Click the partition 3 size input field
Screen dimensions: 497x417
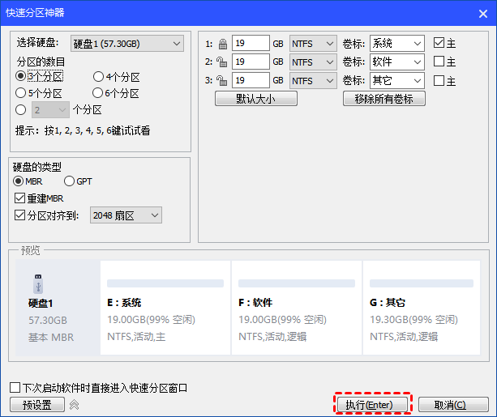250,81
